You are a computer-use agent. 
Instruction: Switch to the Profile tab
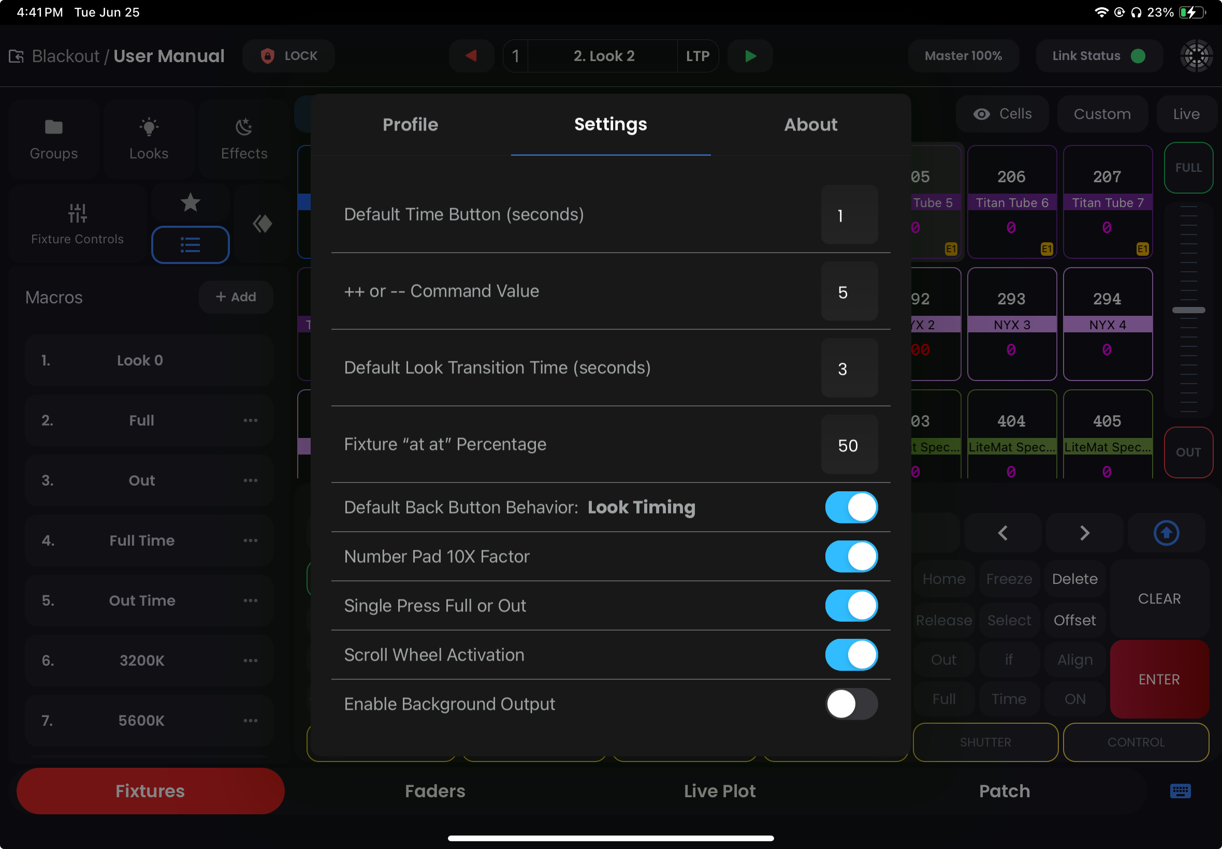pyautogui.click(x=410, y=124)
